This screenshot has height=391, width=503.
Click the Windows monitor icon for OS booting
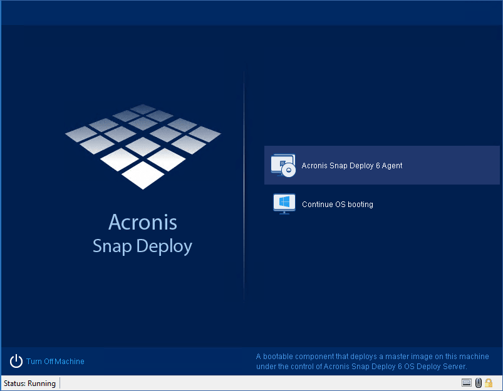284,204
